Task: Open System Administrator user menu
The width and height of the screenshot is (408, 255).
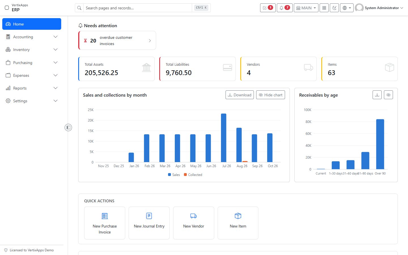Action: [x=379, y=8]
